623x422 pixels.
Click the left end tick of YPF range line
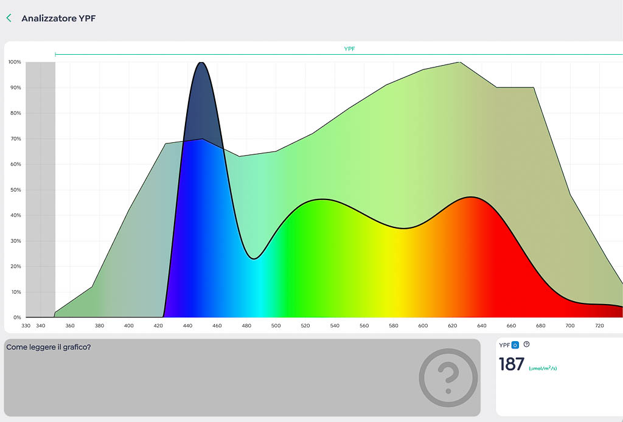55,54
